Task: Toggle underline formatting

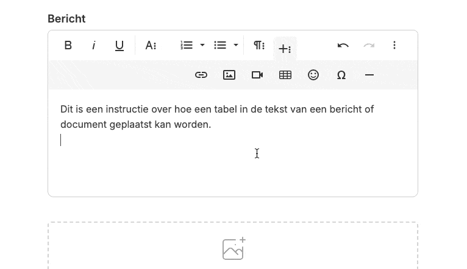Action: pyautogui.click(x=119, y=46)
